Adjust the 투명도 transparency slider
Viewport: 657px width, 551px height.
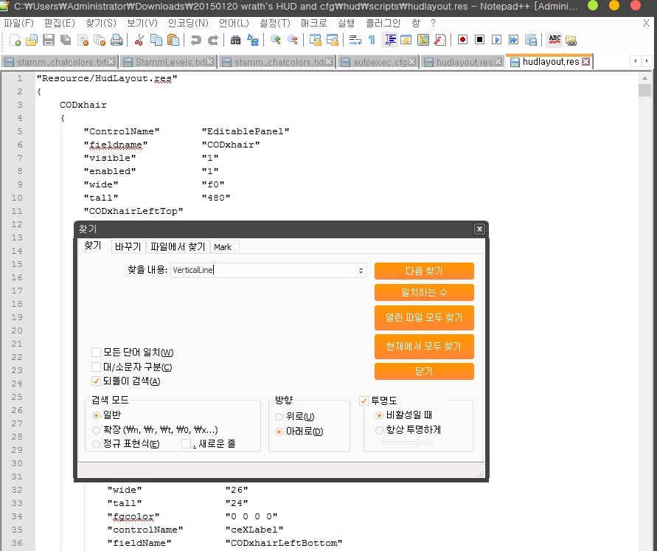[x=418, y=443]
